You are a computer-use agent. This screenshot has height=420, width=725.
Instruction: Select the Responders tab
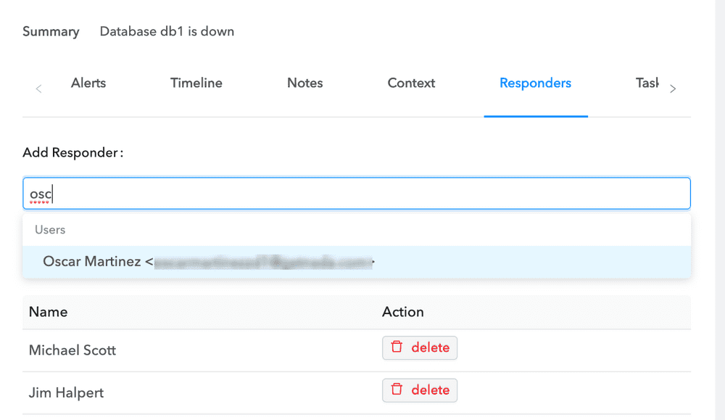pyautogui.click(x=535, y=83)
